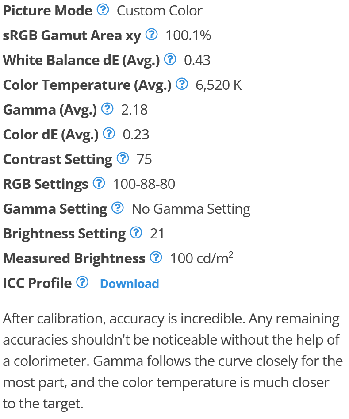Click the Picture Mode label
The height and width of the screenshot is (419, 349).
tap(48, 11)
